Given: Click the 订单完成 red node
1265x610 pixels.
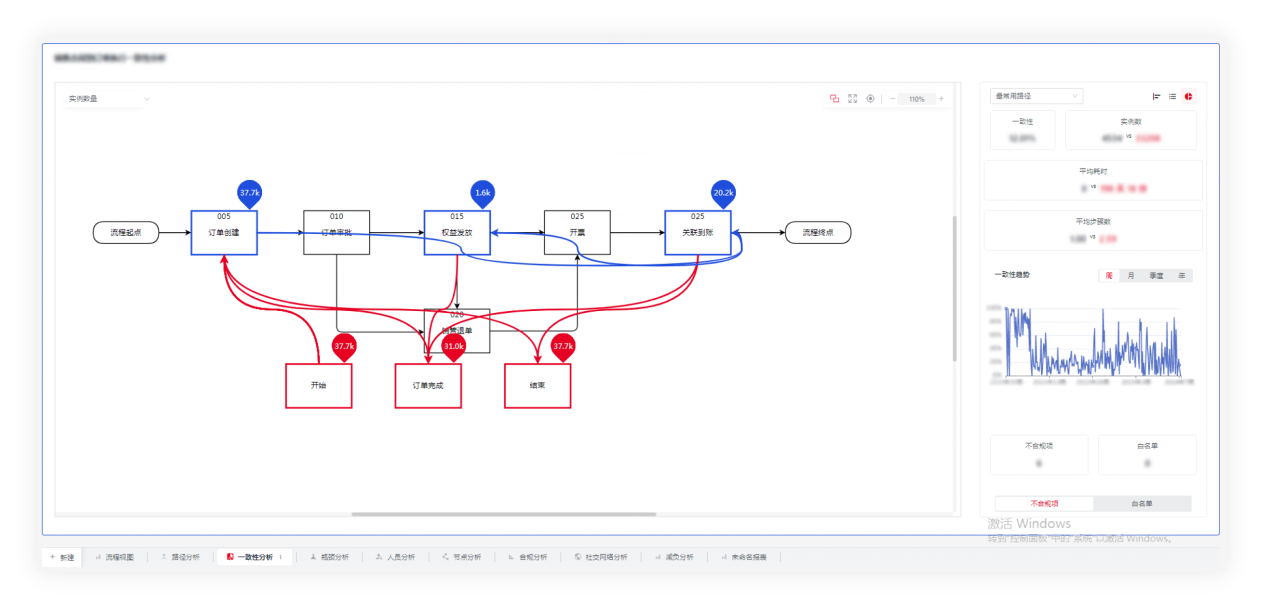Looking at the screenshot, I should point(428,386).
